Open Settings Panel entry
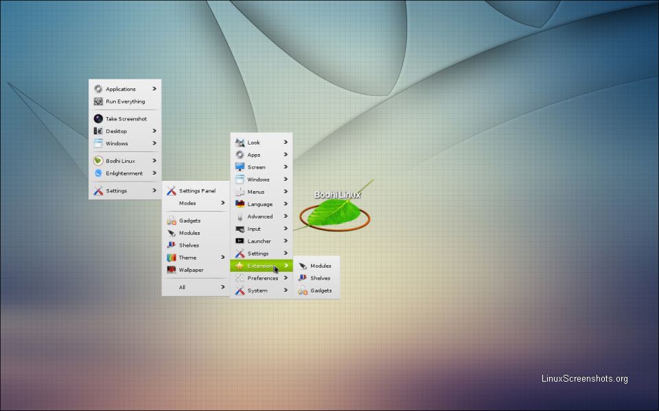Viewport: 659px width, 411px height. coord(197,191)
